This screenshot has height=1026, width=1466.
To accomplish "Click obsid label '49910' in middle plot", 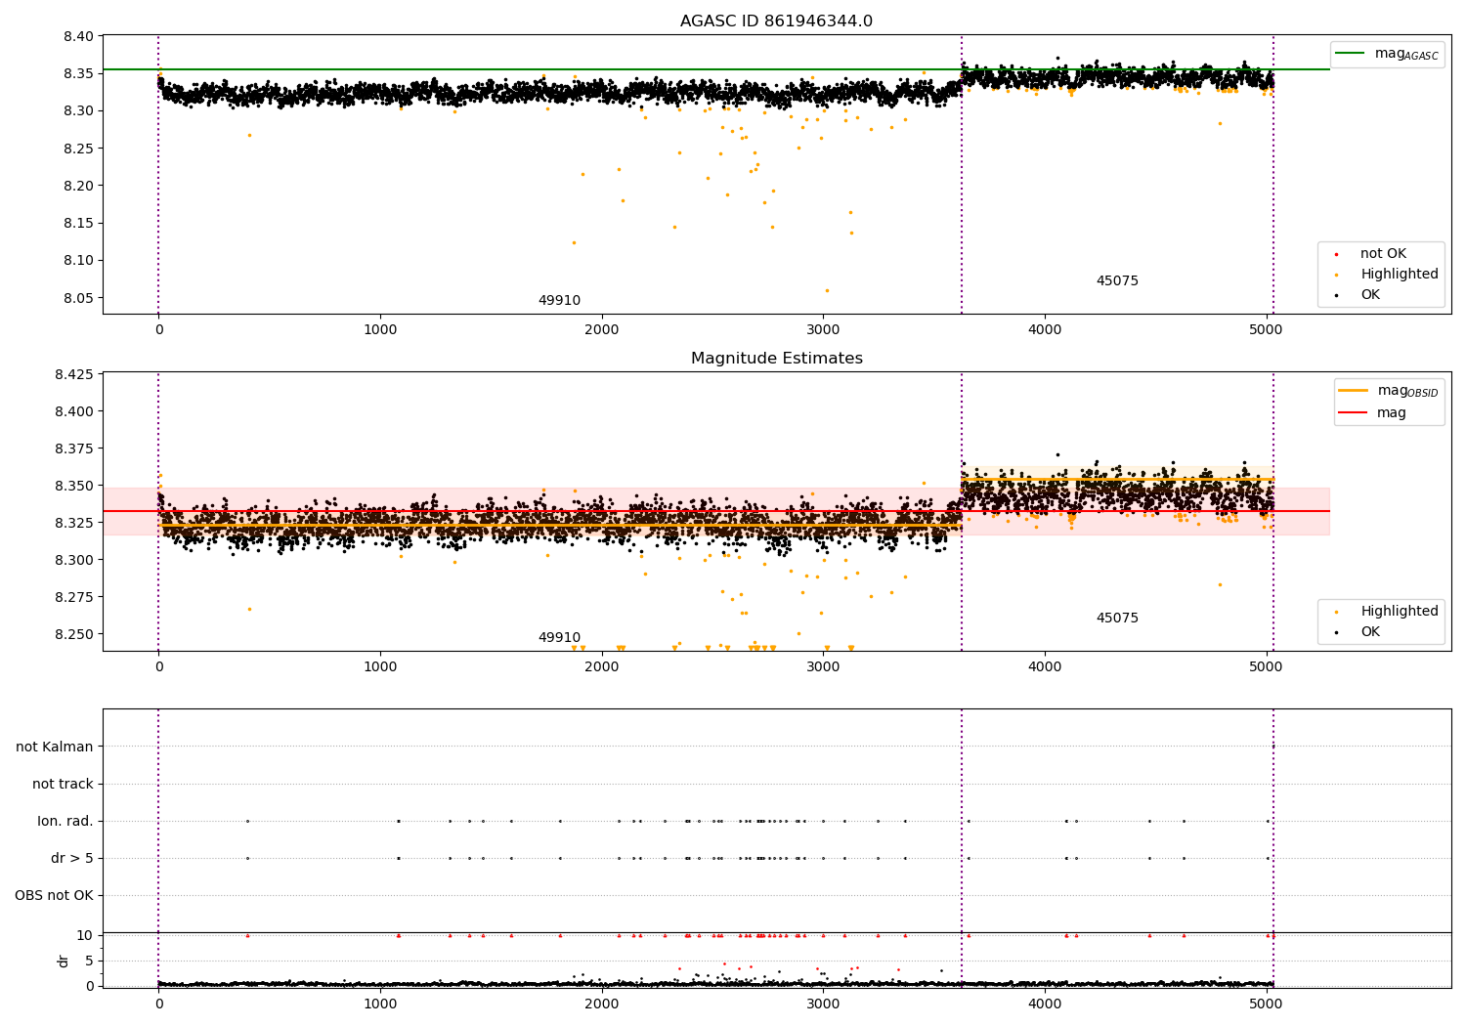I will pos(559,638).
